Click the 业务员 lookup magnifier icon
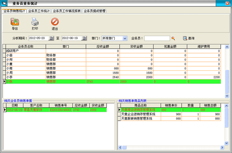Image resolution: width=232 pixels, height=153 pixels. pos(173,38)
